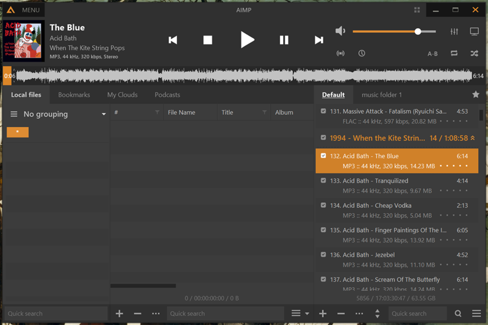This screenshot has height=325, width=488.
Task: Uncheck track 131 Massive Attack checkbox
Action: (x=323, y=111)
